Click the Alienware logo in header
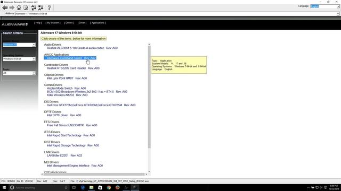Screen dimensions: 341x191 pos(14,24)
